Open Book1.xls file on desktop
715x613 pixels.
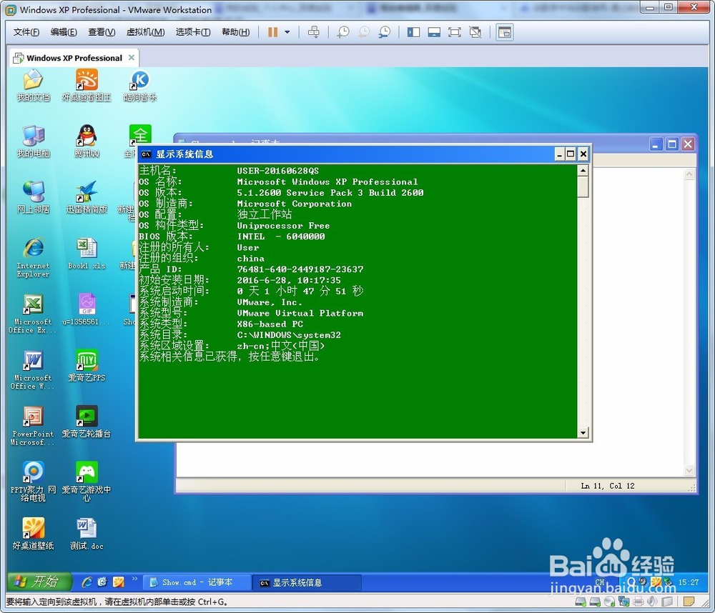coord(87,254)
